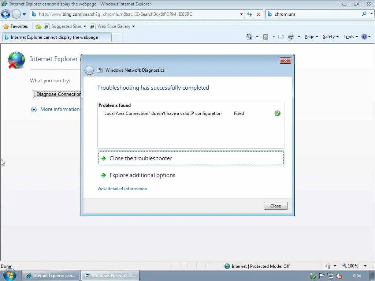
Task: Click the muted volume tray icon
Action: [339, 276]
